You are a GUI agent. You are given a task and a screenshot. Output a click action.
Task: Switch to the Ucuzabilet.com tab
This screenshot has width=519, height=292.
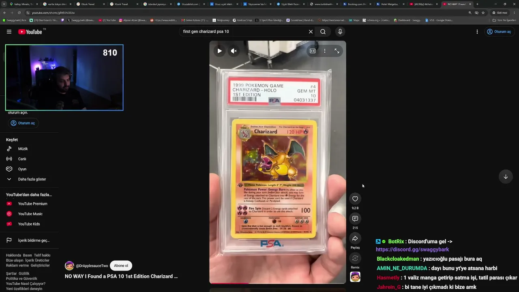(191, 4)
